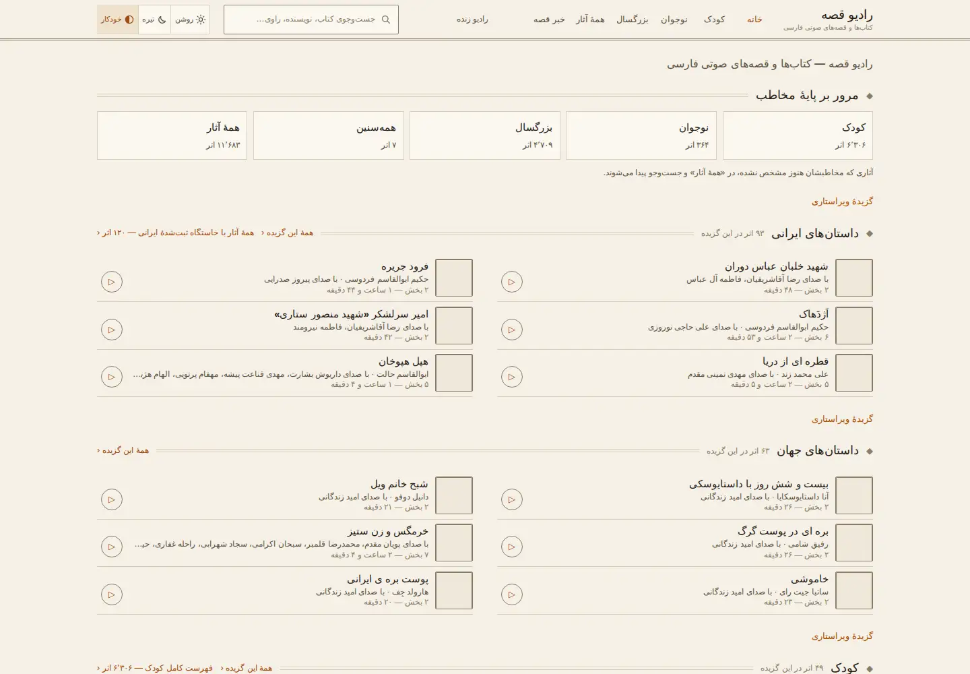The width and height of the screenshot is (970, 674).
Task: Open the کودک audience card
Action: click(798, 135)
